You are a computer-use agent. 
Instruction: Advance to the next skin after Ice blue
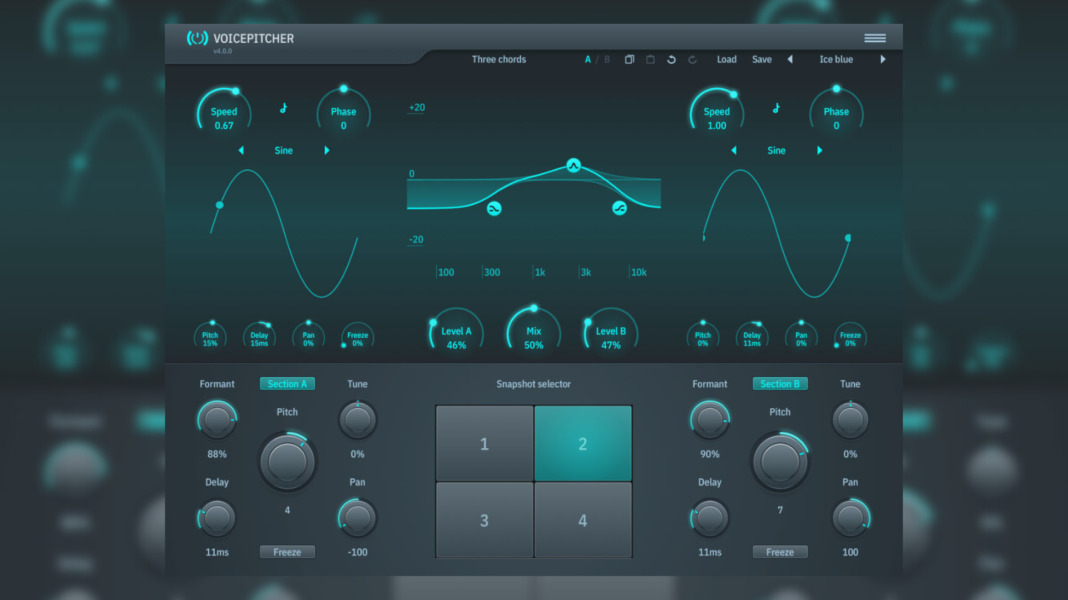[x=883, y=59]
